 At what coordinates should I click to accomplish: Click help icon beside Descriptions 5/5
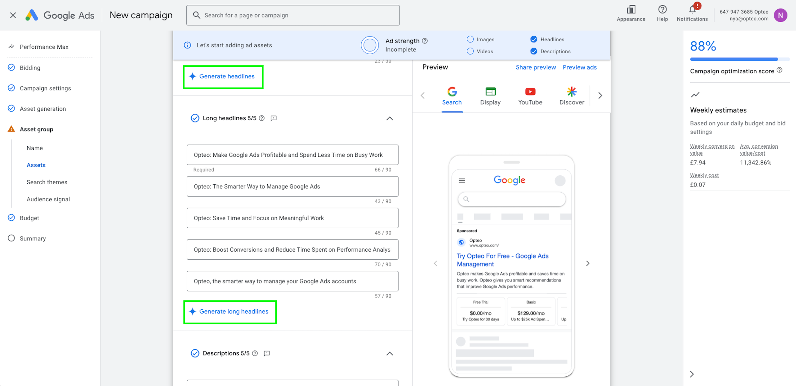pyautogui.click(x=255, y=353)
